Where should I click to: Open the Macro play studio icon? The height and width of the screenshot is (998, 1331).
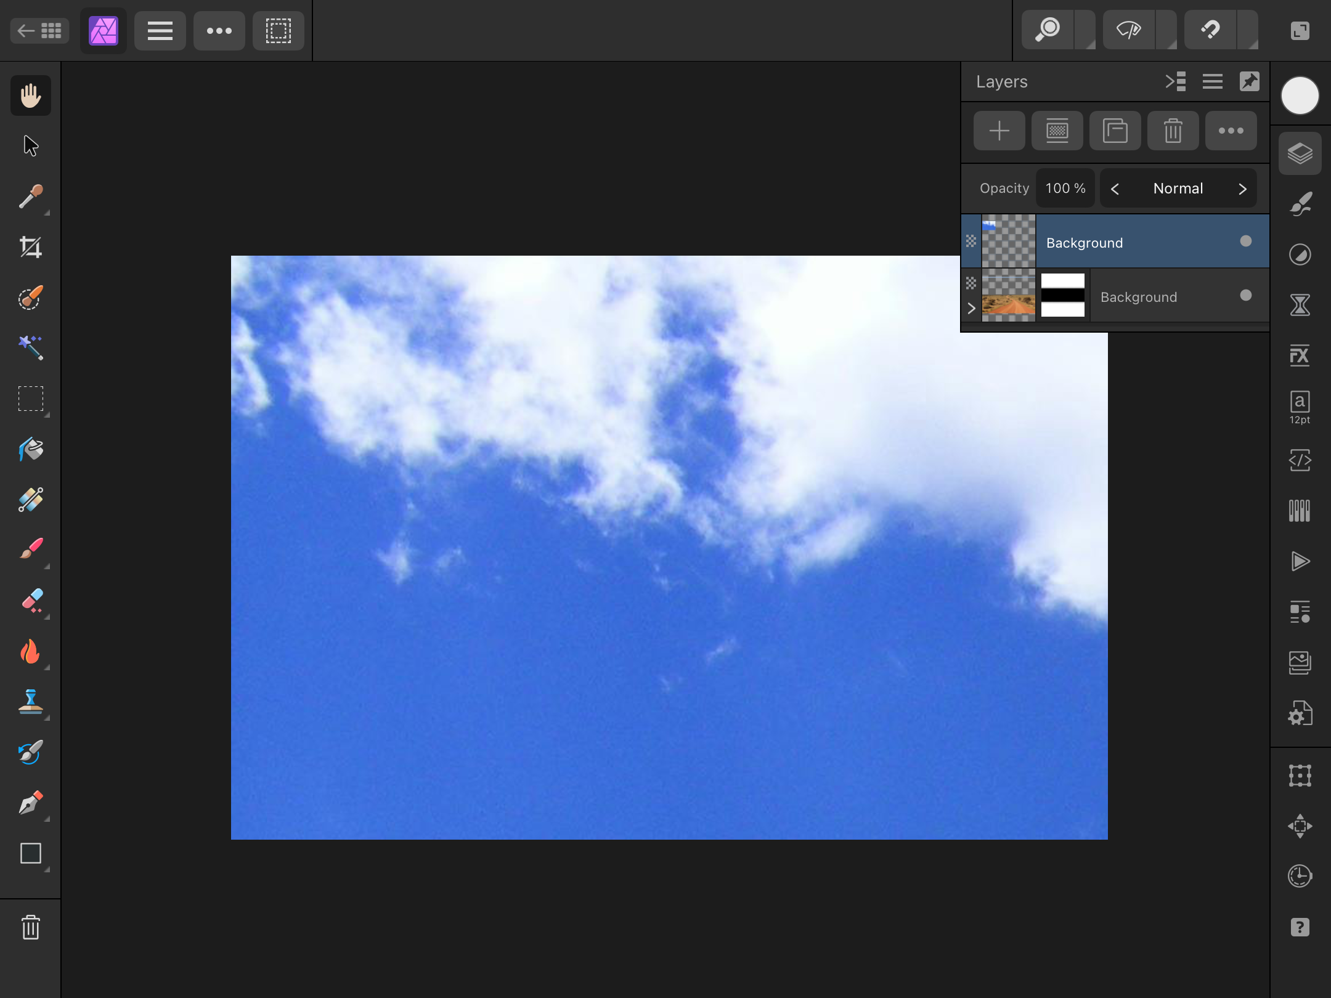click(x=1300, y=561)
